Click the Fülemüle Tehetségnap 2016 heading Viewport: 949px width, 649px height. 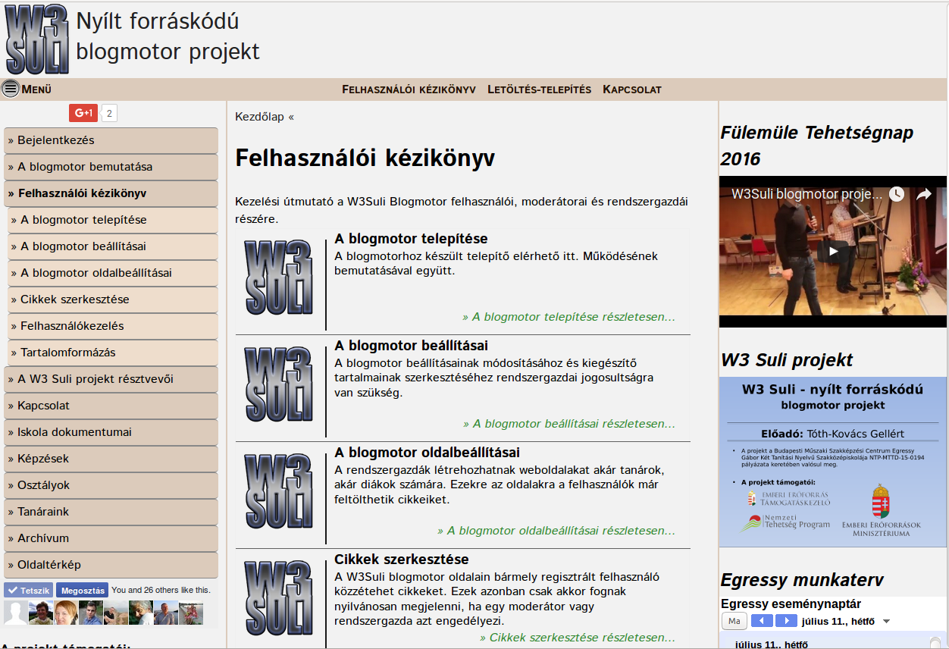tap(817, 146)
